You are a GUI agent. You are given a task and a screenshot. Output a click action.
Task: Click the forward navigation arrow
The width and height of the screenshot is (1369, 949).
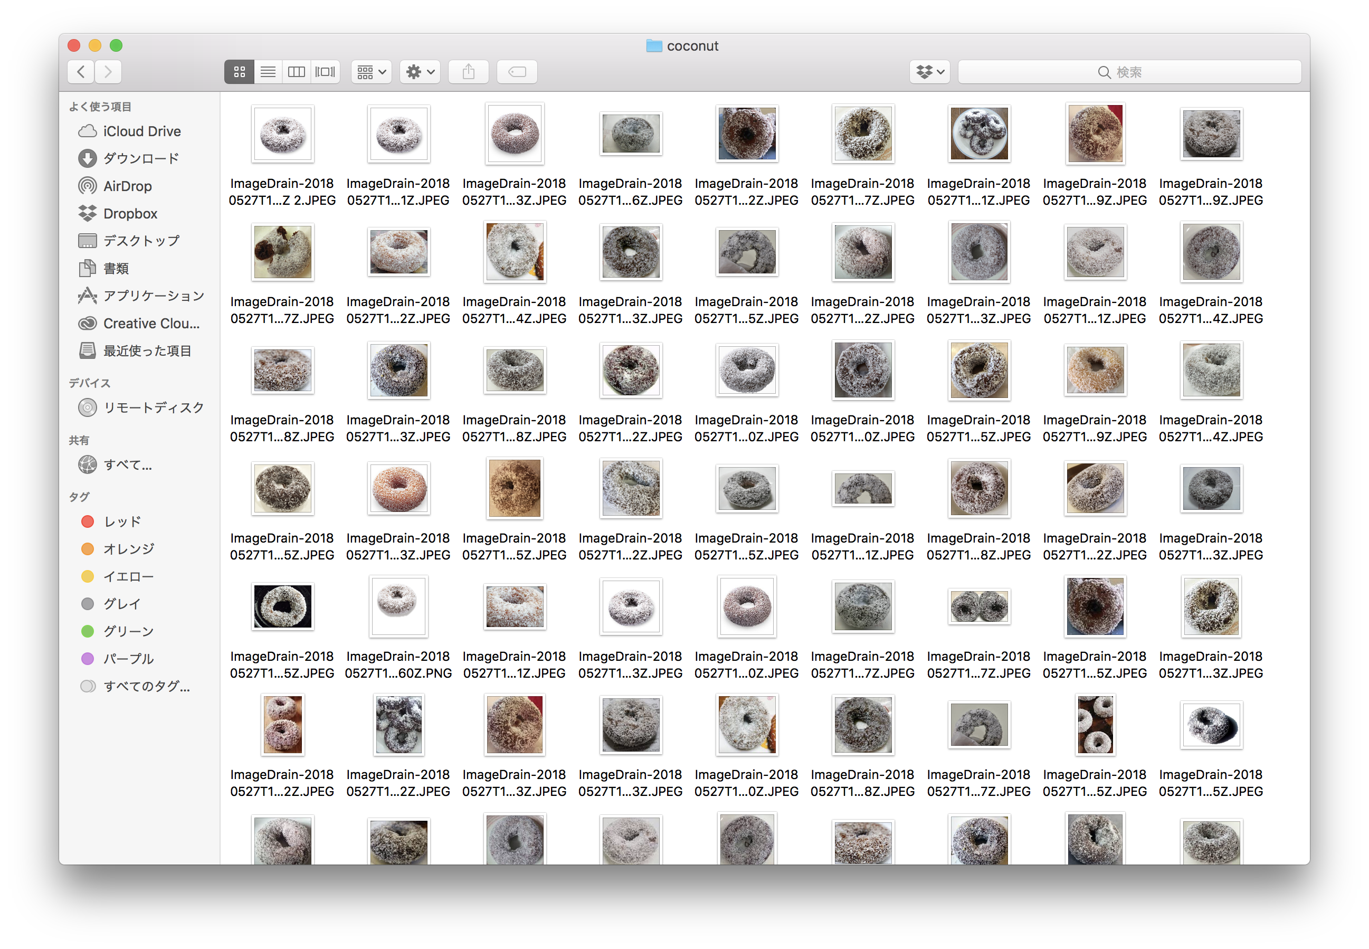click(108, 72)
